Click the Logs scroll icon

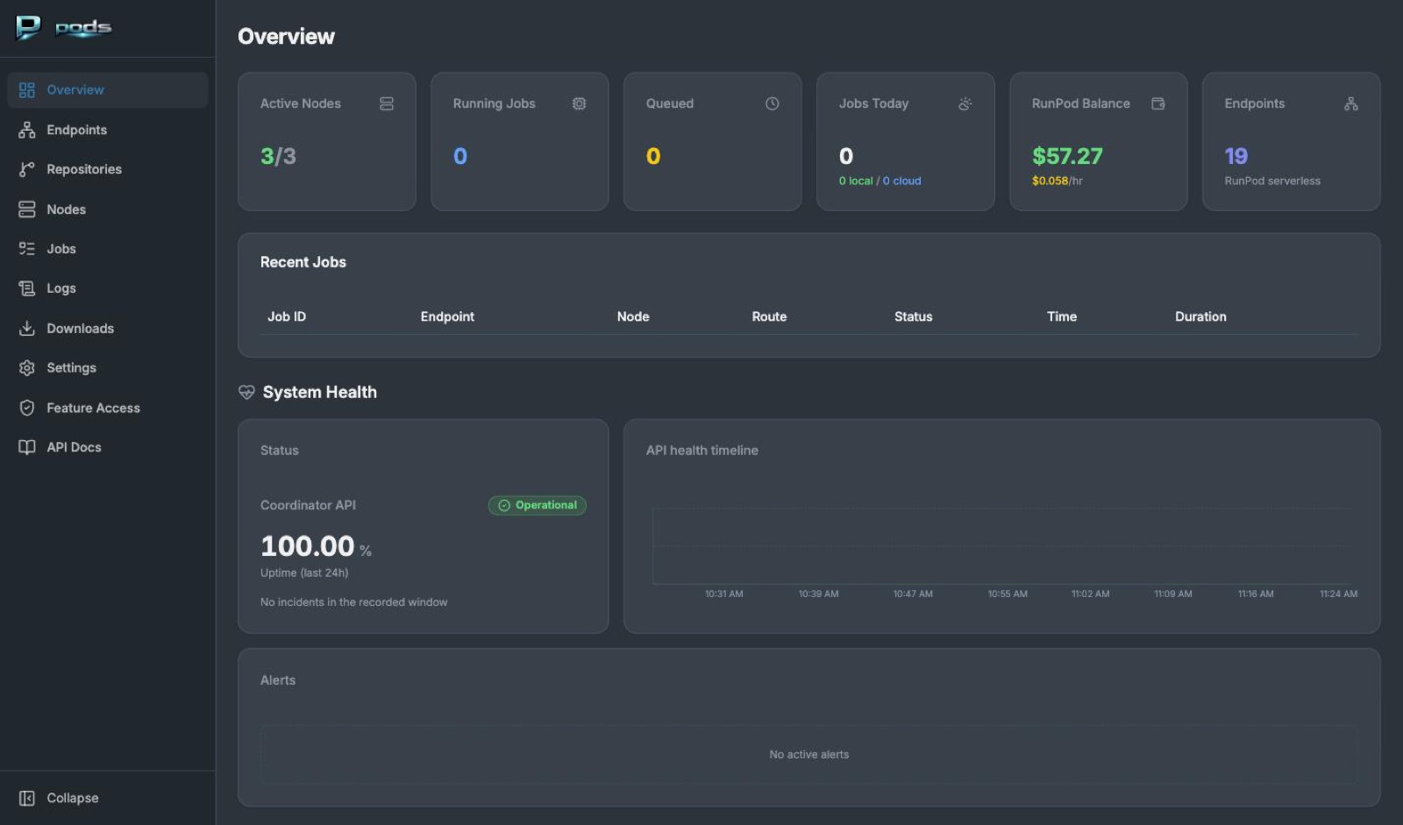click(x=27, y=288)
